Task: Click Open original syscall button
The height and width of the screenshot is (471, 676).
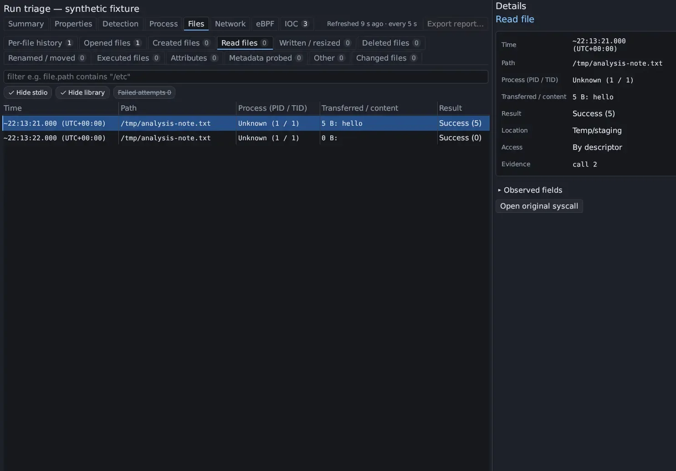Action: click(539, 206)
